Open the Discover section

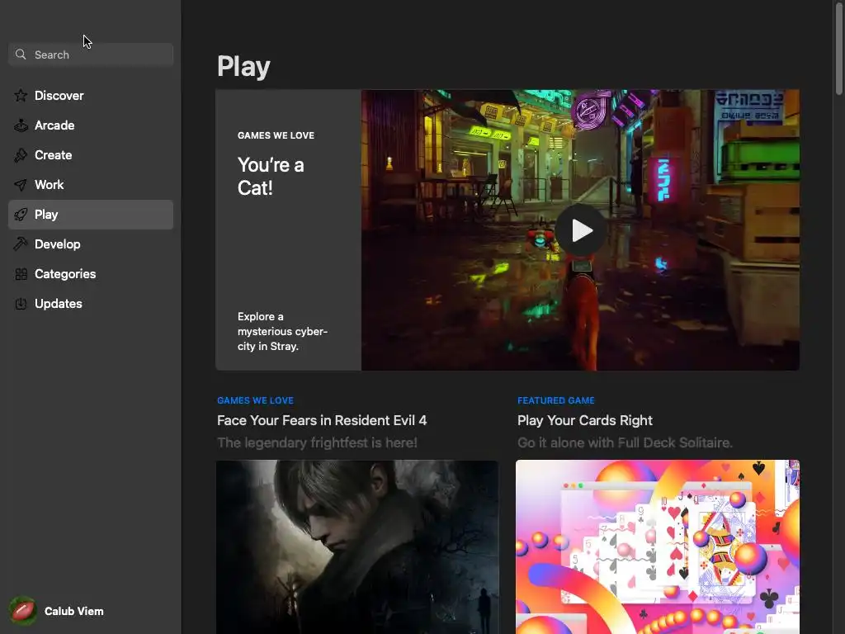click(x=91, y=96)
